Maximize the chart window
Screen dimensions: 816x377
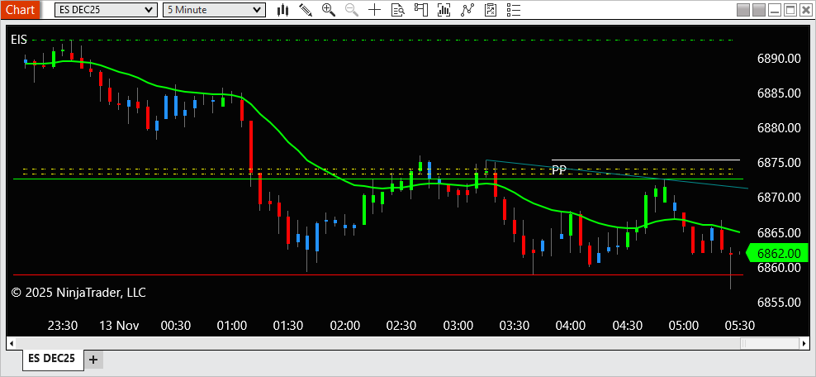[x=790, y=9]
